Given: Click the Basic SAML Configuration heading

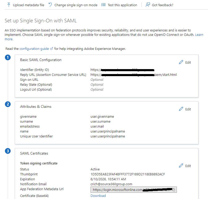Looking at the screenshot, I should point(41,60).
